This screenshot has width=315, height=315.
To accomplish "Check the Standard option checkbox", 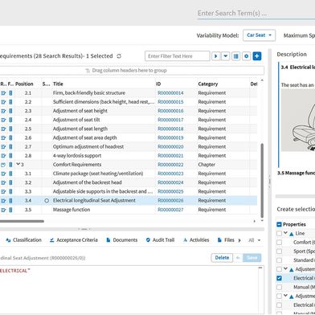I will coord(279,260).
